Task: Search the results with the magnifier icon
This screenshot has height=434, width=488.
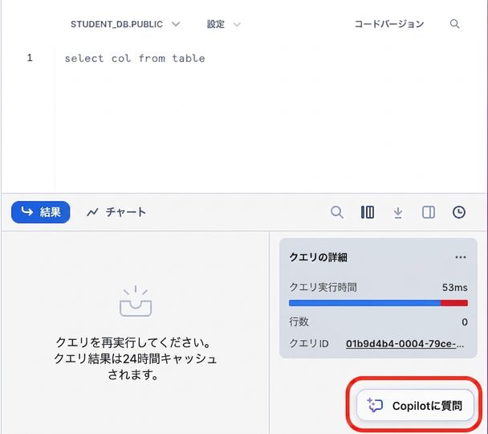Action: click(x=337, y=212)
